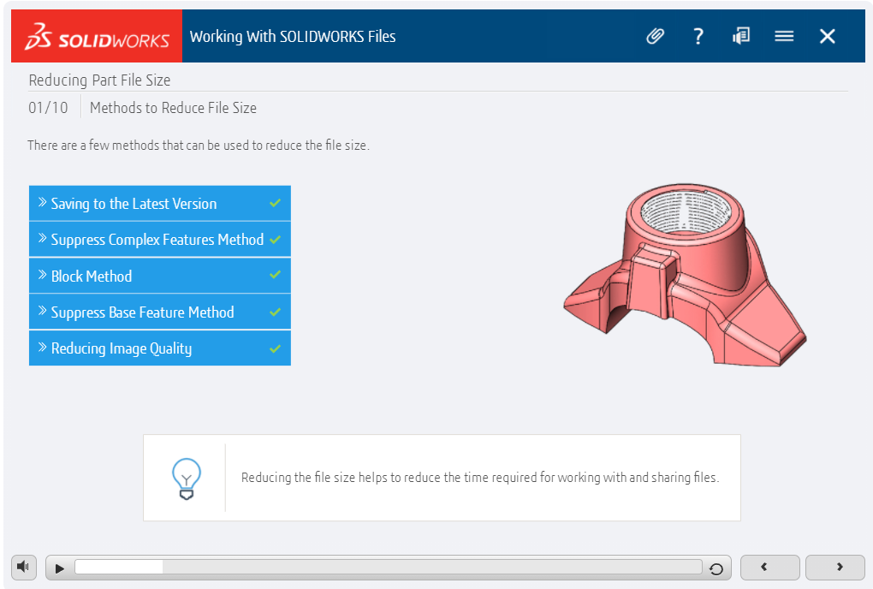Image resolution: width=873 pixels, height=589 pixels.
Task: Mute the audio with speaker button
Action: tap(23, 567)
